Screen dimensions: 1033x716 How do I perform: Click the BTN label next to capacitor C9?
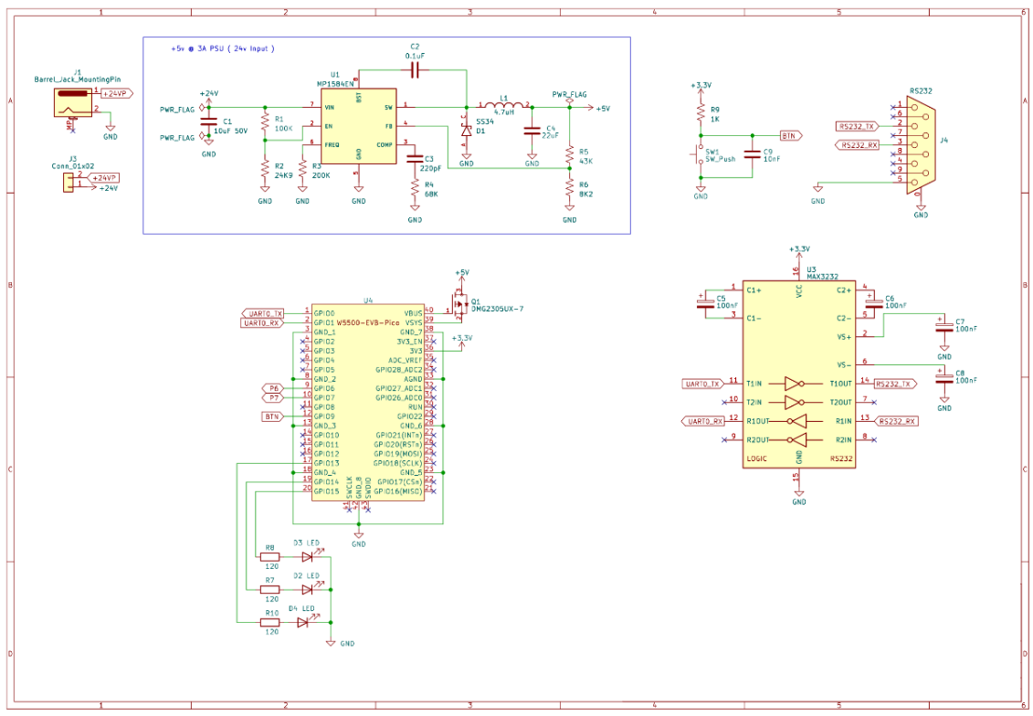coord(791,136)
